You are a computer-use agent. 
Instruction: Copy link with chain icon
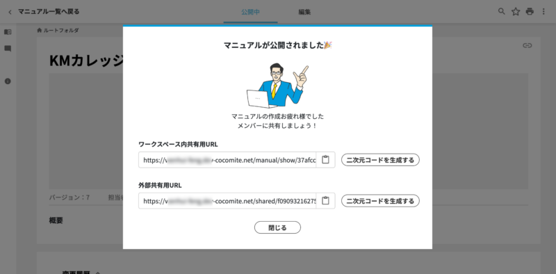click(x=528, y=45)
